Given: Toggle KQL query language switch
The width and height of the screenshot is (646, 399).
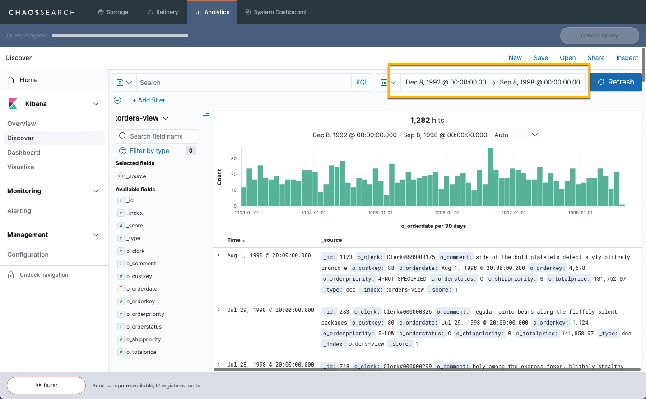Looking at the screenshot, I should point(362,83).
